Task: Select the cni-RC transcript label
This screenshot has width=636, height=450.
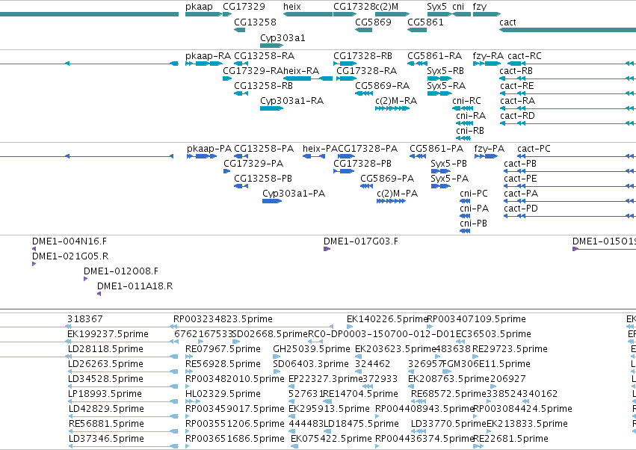Action: [x=466, y=101]
